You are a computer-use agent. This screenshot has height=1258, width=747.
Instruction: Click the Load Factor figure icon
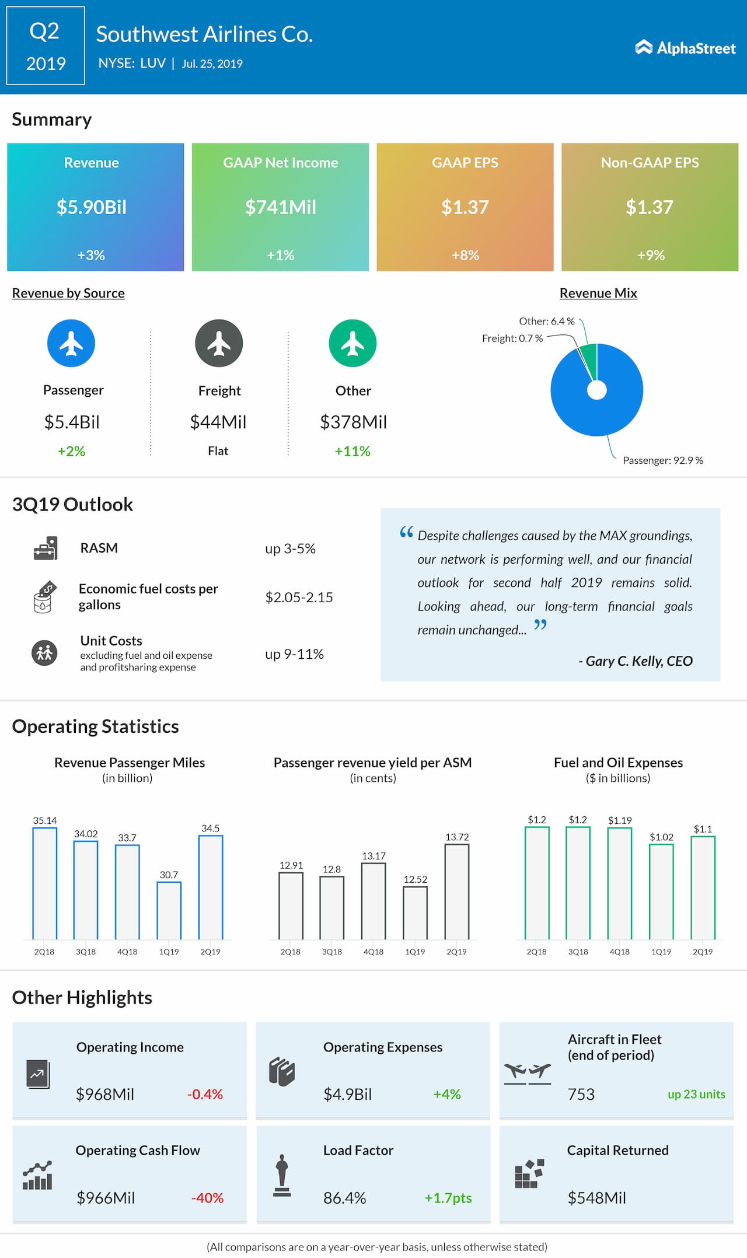(x=282, y=1175)
